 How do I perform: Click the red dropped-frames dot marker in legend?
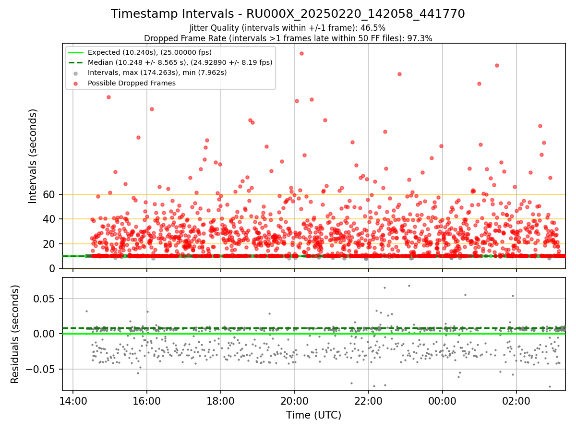point(76,83)
